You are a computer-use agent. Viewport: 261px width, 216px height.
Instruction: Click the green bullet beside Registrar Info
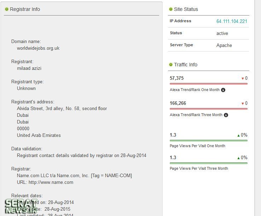click(x=7, y=9)
